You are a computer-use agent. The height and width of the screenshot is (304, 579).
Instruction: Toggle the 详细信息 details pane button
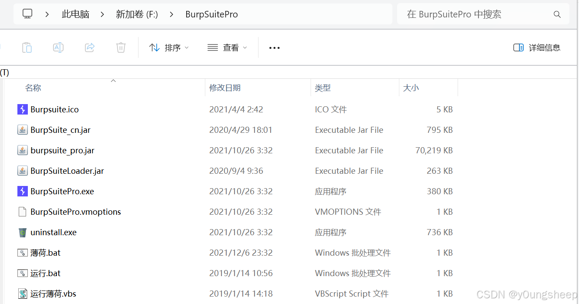coord(537,47)
